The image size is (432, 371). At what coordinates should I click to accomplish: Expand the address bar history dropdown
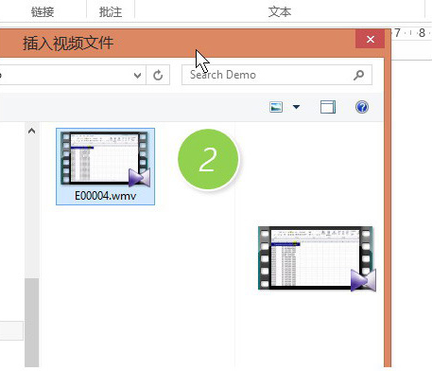coord(137,76)
